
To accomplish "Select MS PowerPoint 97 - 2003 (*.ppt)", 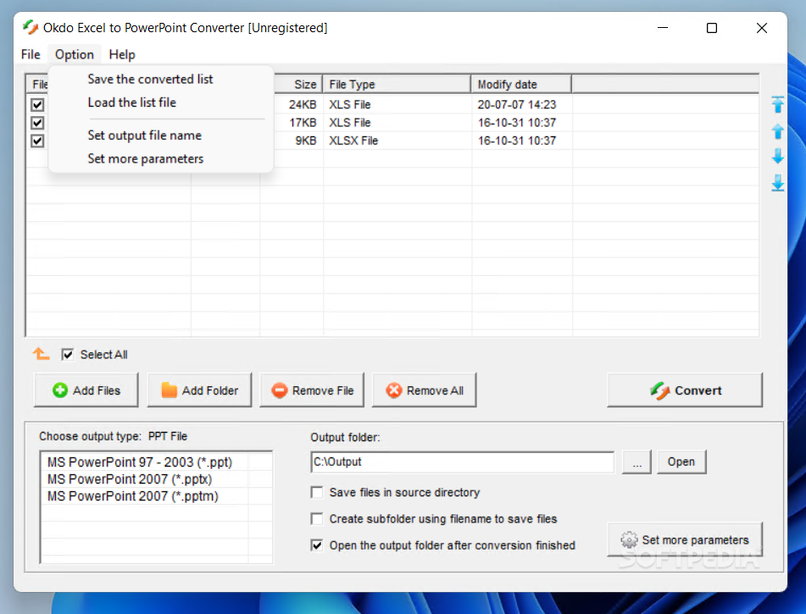I will pos(140,462).
